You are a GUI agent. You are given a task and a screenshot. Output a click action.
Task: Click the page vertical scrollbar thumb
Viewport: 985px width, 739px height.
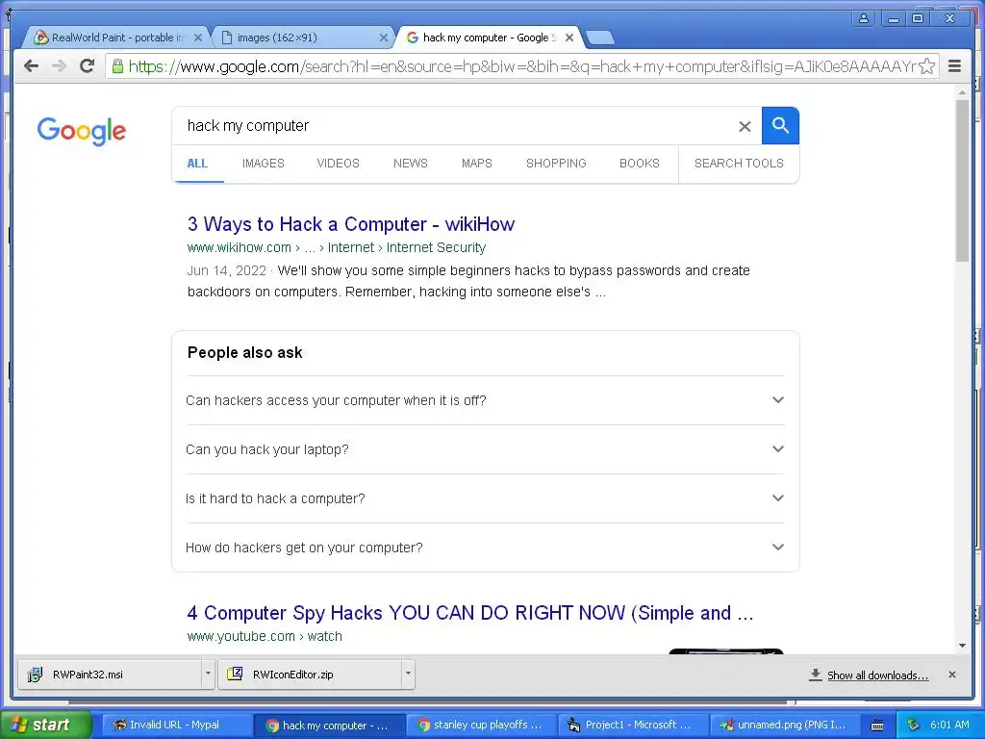[962, 180]
